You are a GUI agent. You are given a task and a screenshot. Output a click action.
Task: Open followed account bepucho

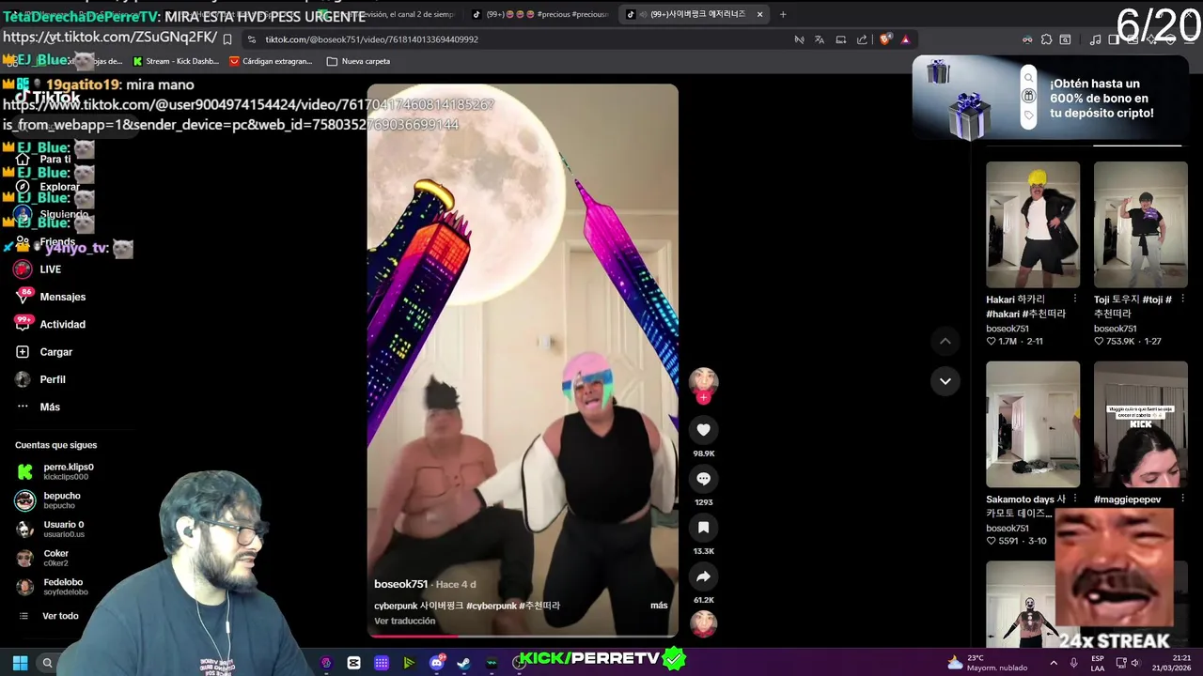[49, 500]
